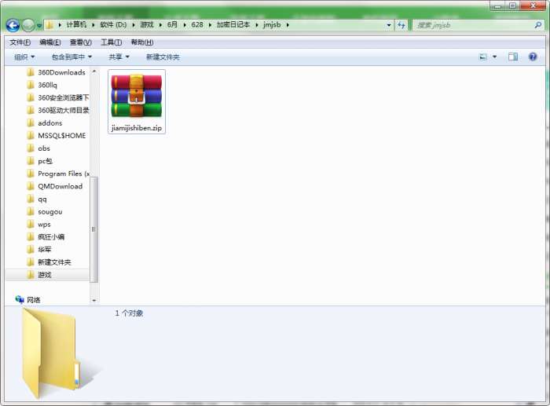
Task: Click the 加密日记本 breadcrumb segment
Action: [233, 24]
